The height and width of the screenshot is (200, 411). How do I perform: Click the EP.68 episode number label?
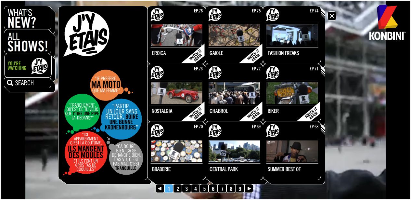[x=314, y=127]
